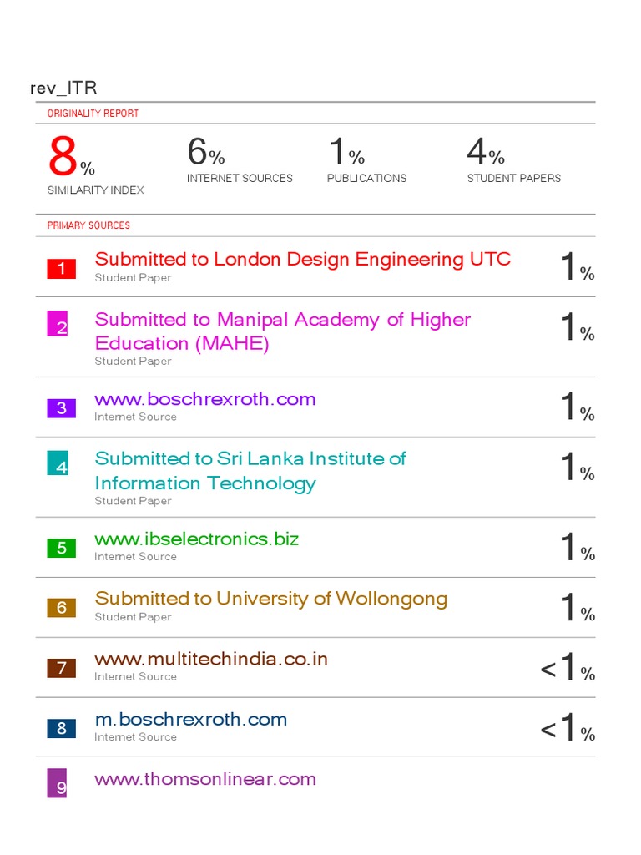Image resolution: width=641 pixels, height=855 pixels.
Task: Open Submitted to Sri Lanka Institute source
Action: point(250,471)
